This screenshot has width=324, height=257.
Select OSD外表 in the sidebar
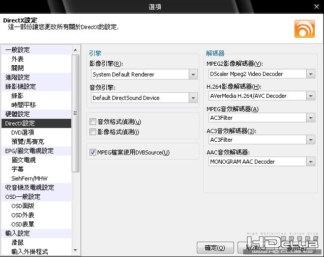click(x=37, y=215)
